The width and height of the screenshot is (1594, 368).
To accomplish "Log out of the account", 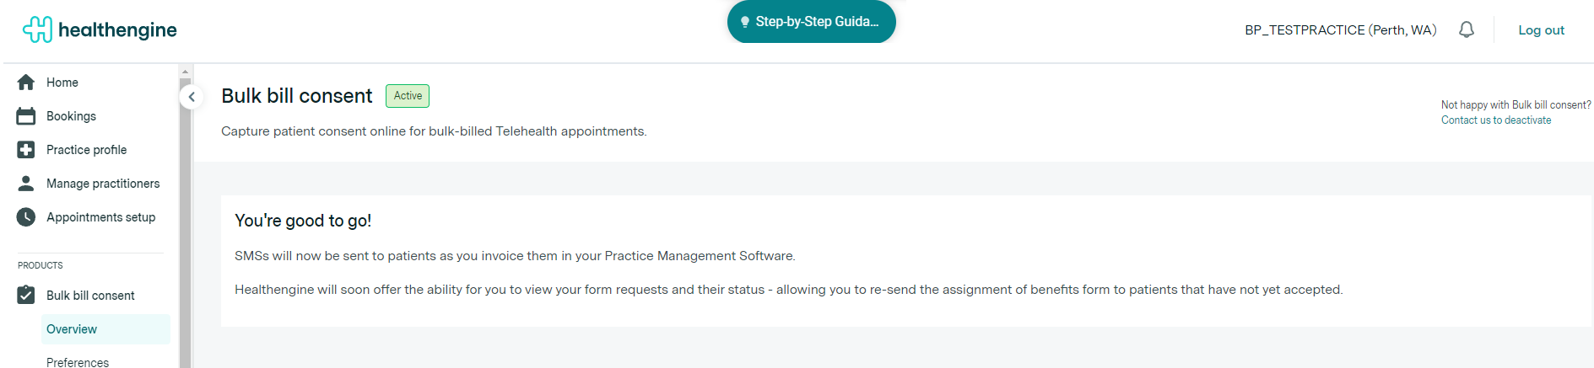I will 1541,30.
